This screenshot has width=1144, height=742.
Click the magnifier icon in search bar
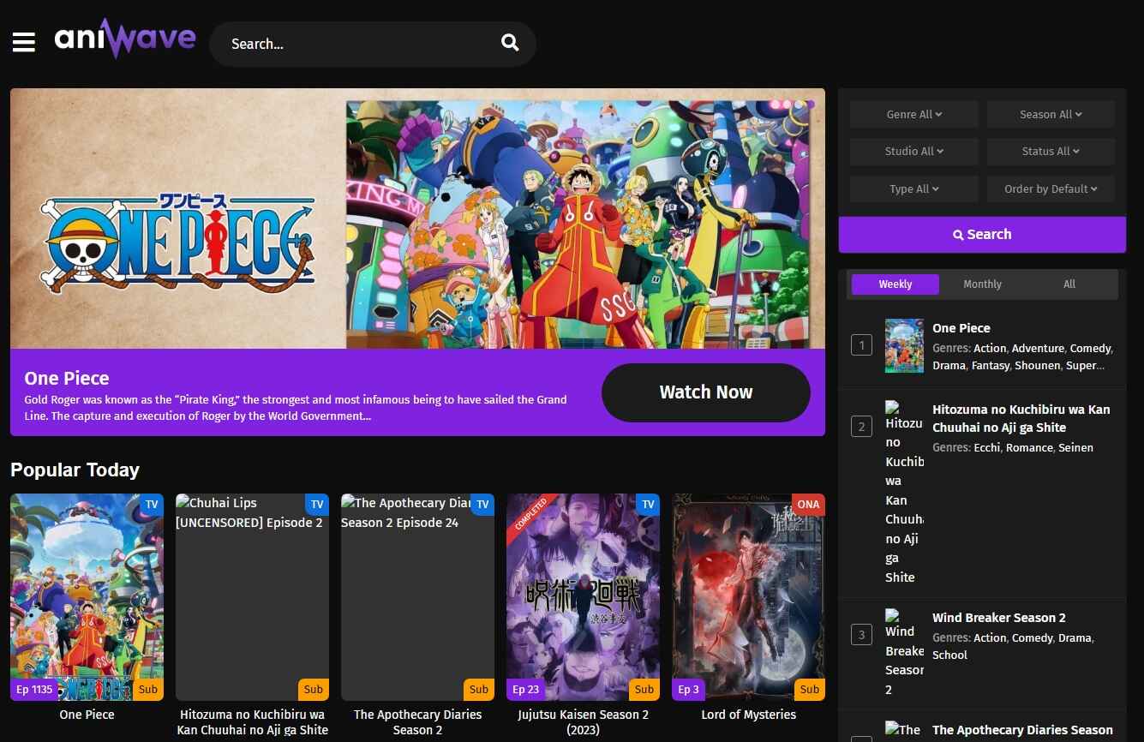[x=510, y=43]
